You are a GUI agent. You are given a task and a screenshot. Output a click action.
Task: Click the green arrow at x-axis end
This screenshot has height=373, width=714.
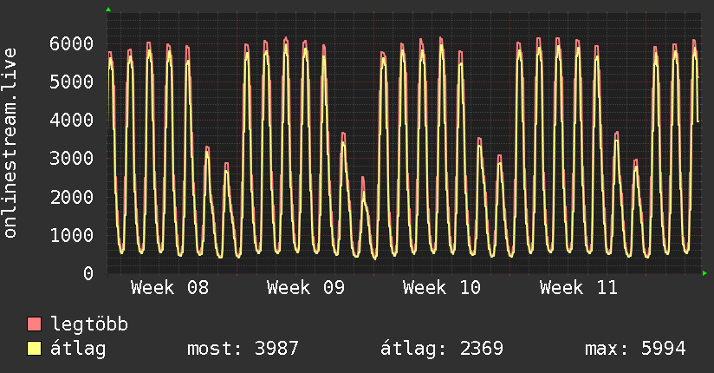coord(704,273)
